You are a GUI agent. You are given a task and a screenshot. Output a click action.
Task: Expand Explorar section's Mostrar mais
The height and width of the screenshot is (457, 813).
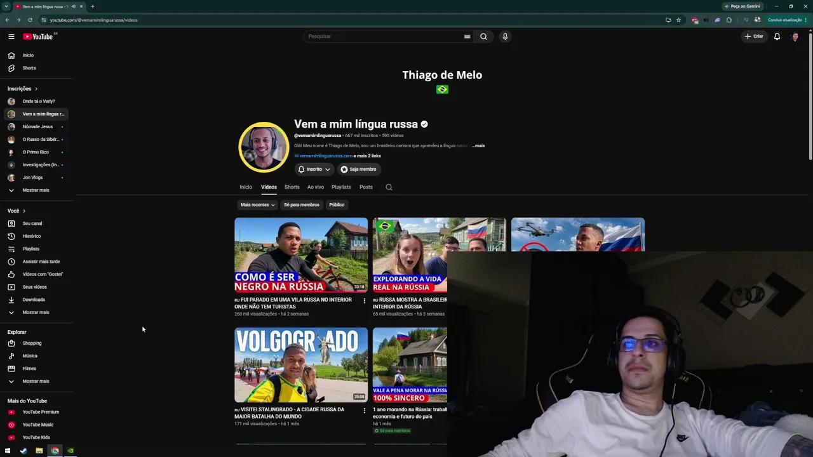(x=36, y=381)
